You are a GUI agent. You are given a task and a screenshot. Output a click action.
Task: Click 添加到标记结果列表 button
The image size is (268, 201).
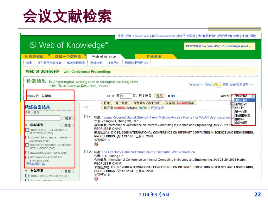[147, 103]
